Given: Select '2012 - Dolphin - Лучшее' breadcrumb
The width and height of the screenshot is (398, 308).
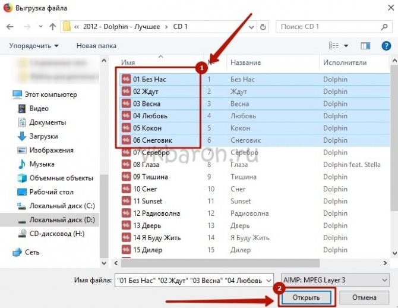Looking at the screenshot, I should point(122,27).
